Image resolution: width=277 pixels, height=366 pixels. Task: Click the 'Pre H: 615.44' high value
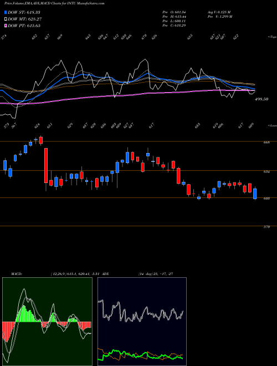coord(174,17)
